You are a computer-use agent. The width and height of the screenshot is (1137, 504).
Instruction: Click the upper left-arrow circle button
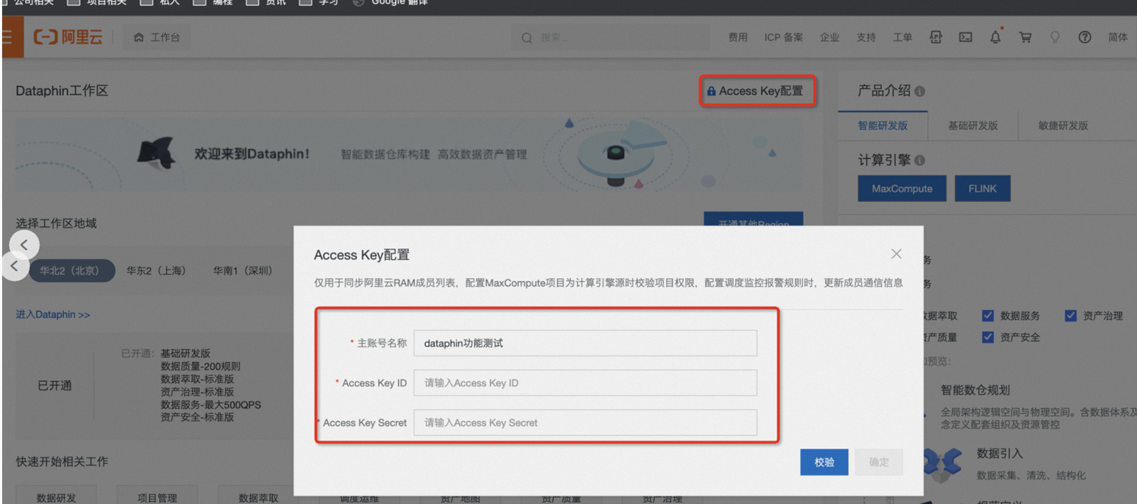(25, 245)
